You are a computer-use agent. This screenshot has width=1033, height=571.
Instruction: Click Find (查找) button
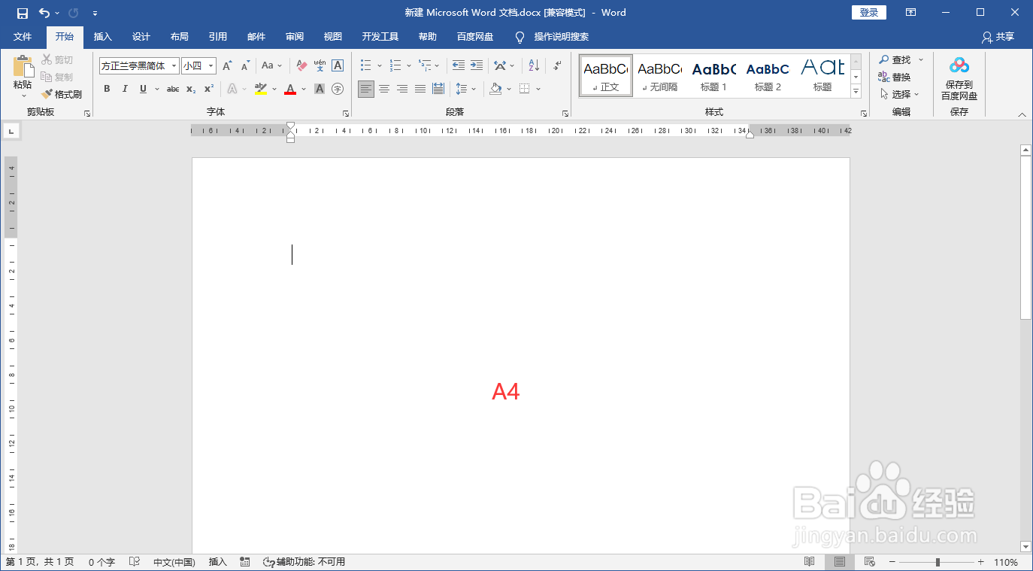coord(895,59)
